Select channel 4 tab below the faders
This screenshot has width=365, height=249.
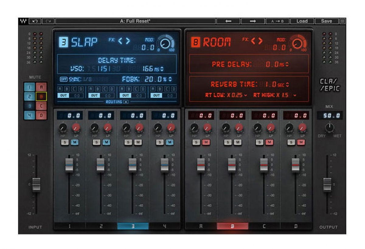165,226
